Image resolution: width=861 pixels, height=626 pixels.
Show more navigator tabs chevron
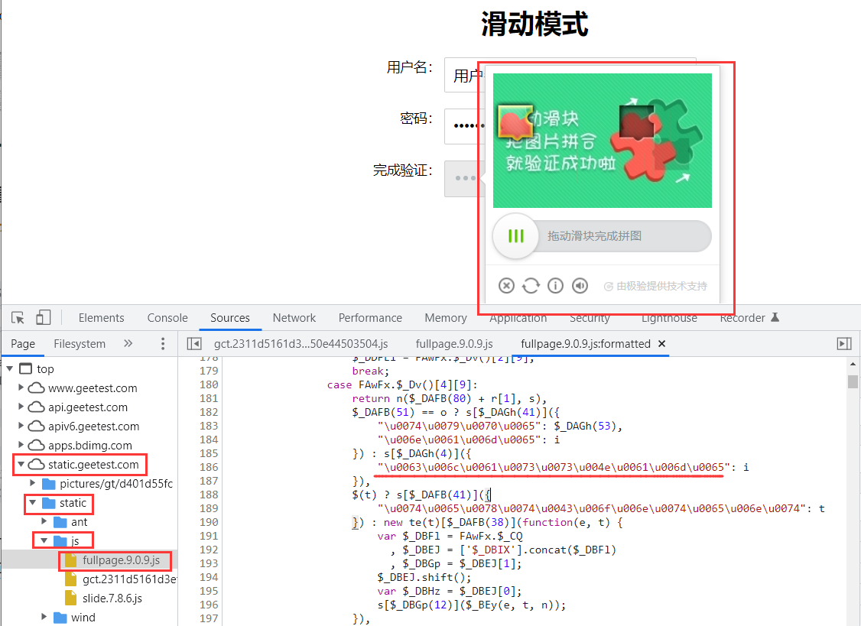coord(128,344)
